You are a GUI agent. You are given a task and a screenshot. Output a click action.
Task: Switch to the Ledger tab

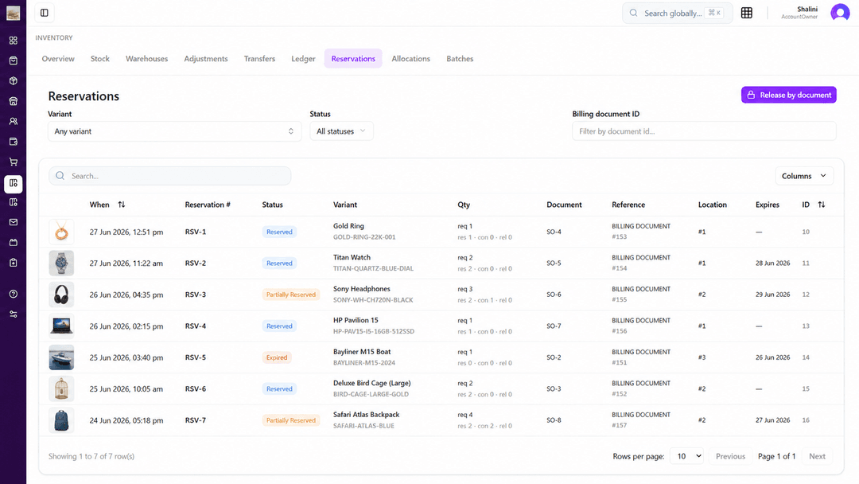[x=303, y=59]
